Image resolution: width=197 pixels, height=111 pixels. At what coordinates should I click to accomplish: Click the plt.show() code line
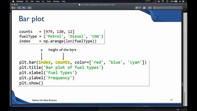(31, 83)
